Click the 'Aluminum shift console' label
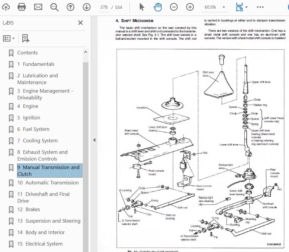This screenshot has width=289, height=252. (269, 205)
